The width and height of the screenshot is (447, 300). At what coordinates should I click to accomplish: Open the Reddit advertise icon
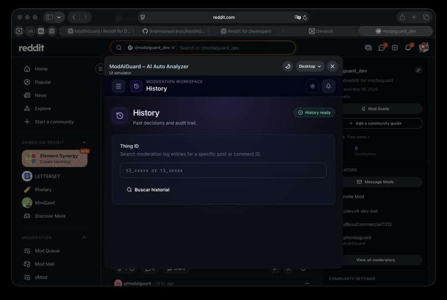(368, 48)
